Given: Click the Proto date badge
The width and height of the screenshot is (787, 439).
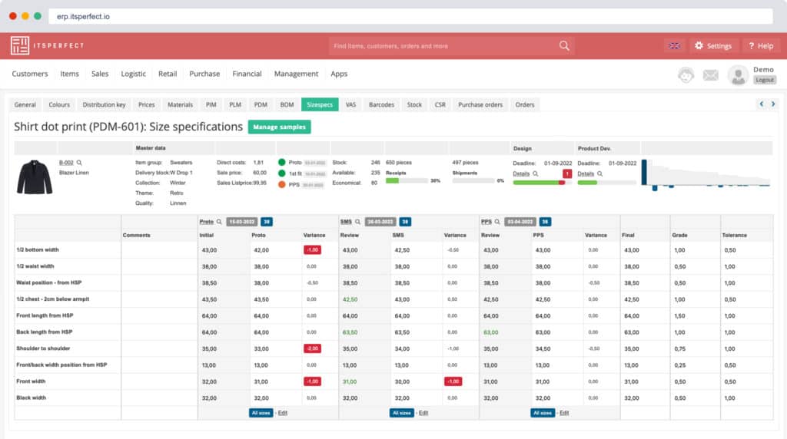Looking at the screenshot, I should [x=242, y=222].
